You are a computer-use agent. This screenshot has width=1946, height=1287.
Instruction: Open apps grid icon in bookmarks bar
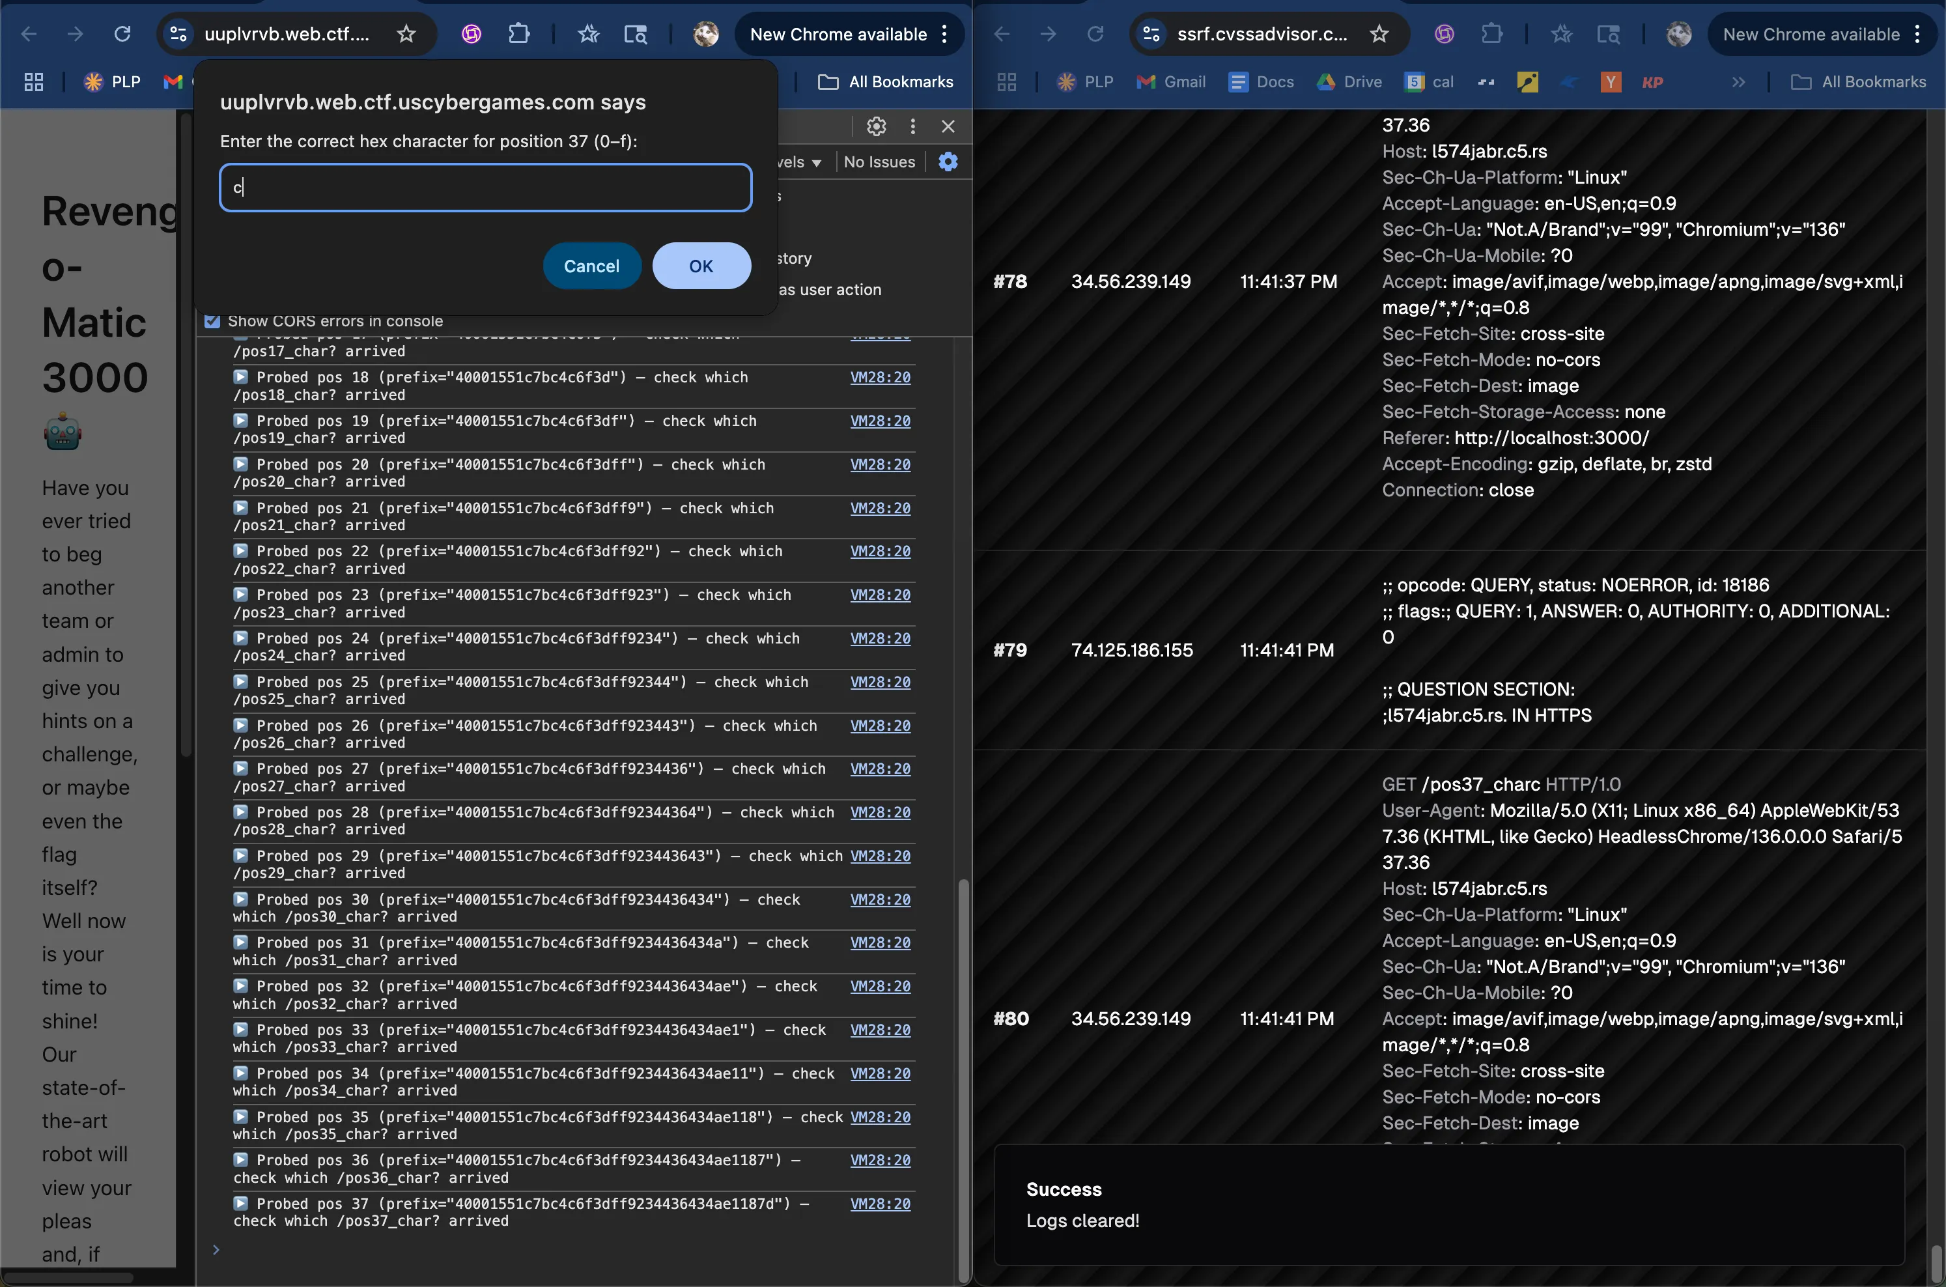click(x=34, y=81)
